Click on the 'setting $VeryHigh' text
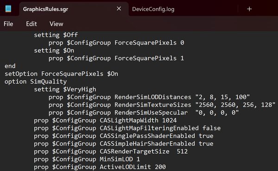 click(x=65, y=89)
